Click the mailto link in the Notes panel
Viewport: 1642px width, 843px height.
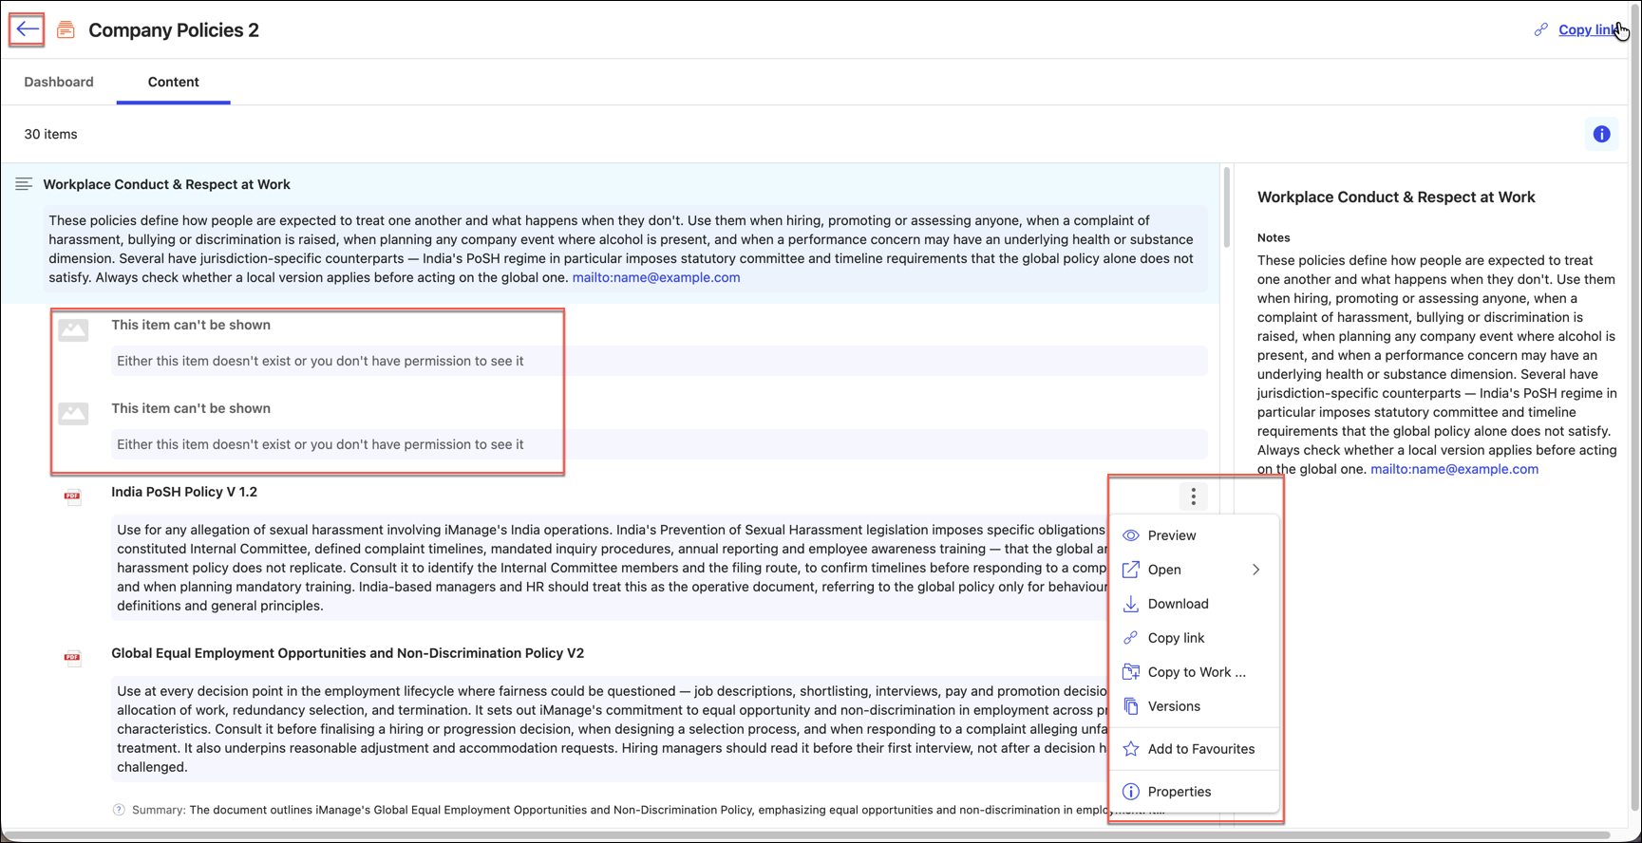(x=1454, y=469)
